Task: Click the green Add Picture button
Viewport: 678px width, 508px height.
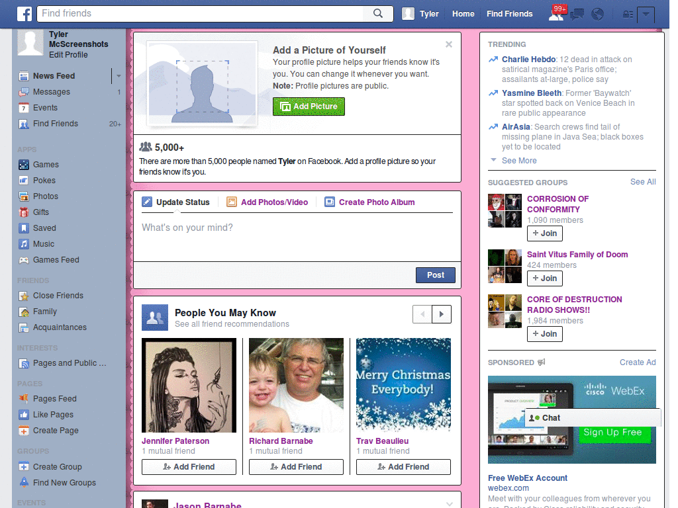Action: point(309,106)
